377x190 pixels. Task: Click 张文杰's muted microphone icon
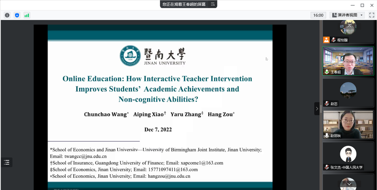click(327, 167)
